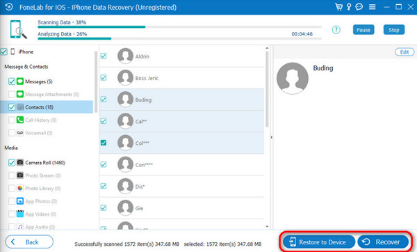417x252 pixels.
Task: Toggle the Voicemail checkbox
Action: 12,133
